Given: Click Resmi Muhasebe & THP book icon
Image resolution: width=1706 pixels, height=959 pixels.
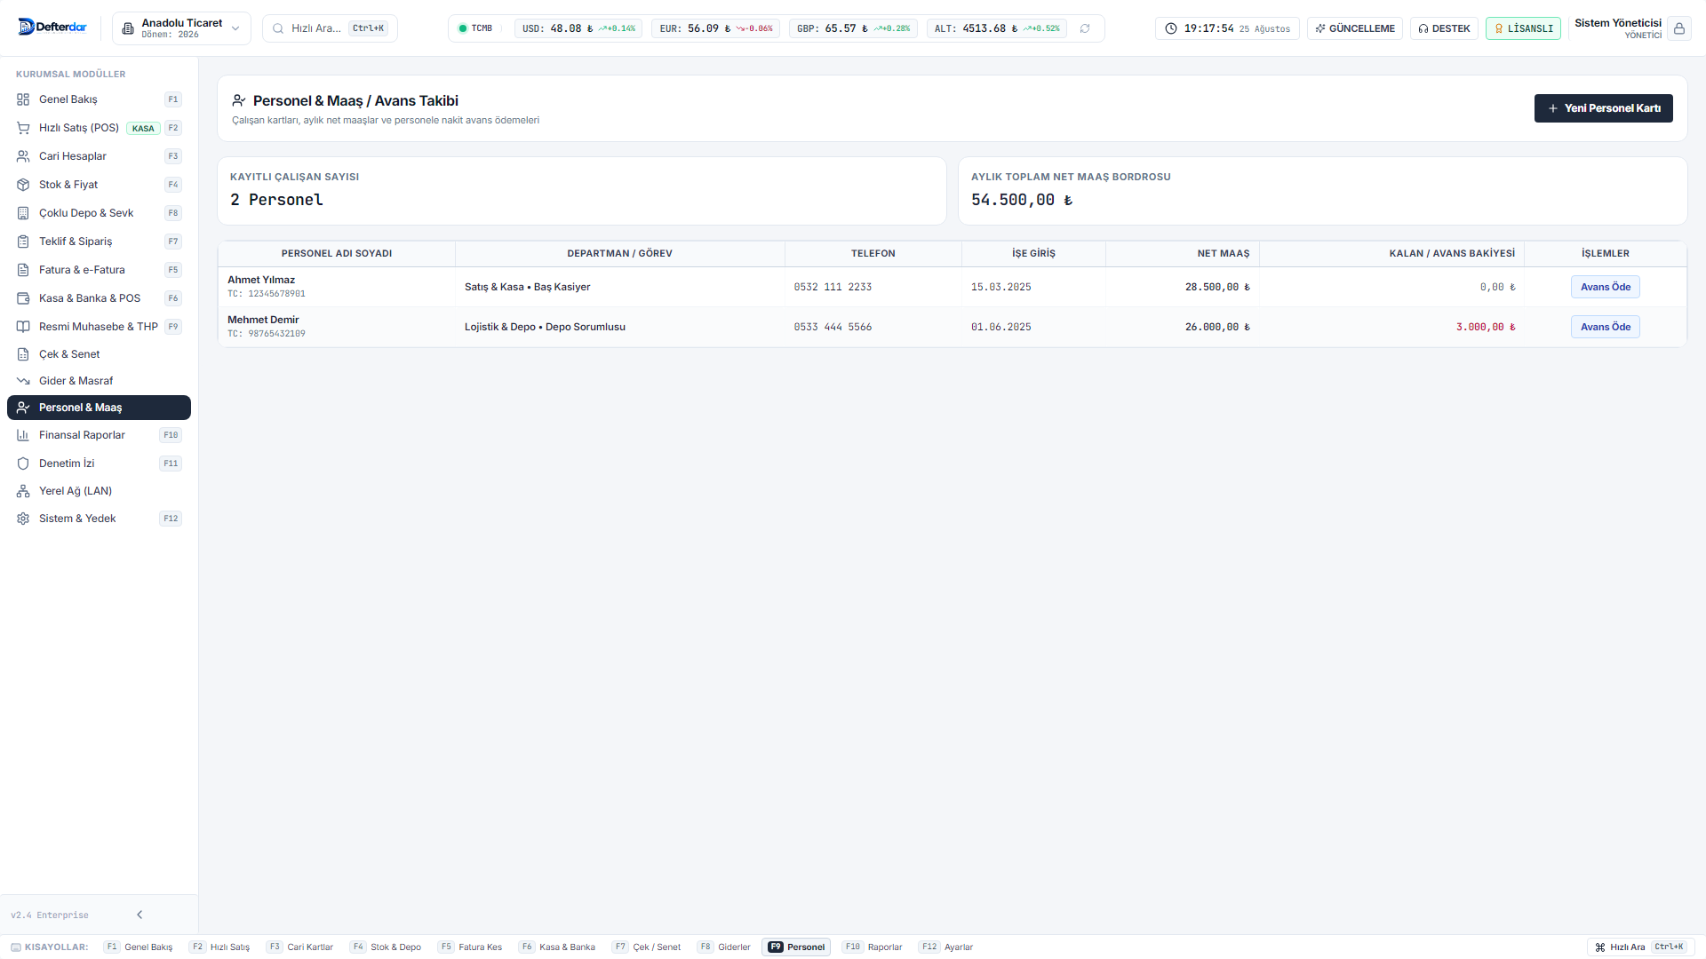Looking at the screenshot, I should point(23,327).
